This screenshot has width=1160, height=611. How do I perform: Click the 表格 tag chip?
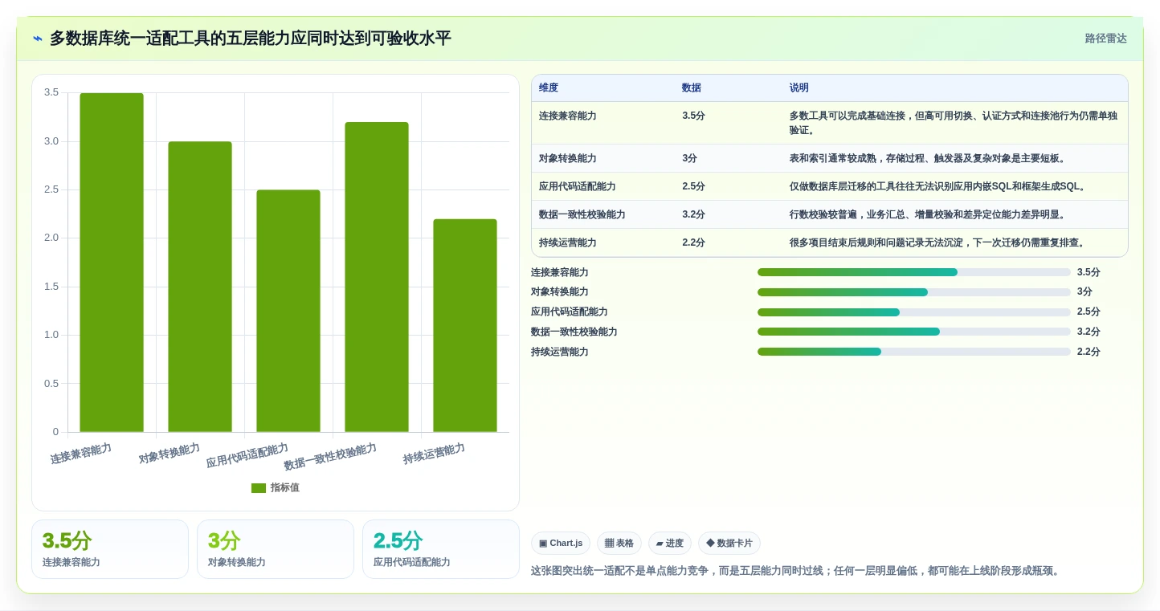tap(619, 544)
